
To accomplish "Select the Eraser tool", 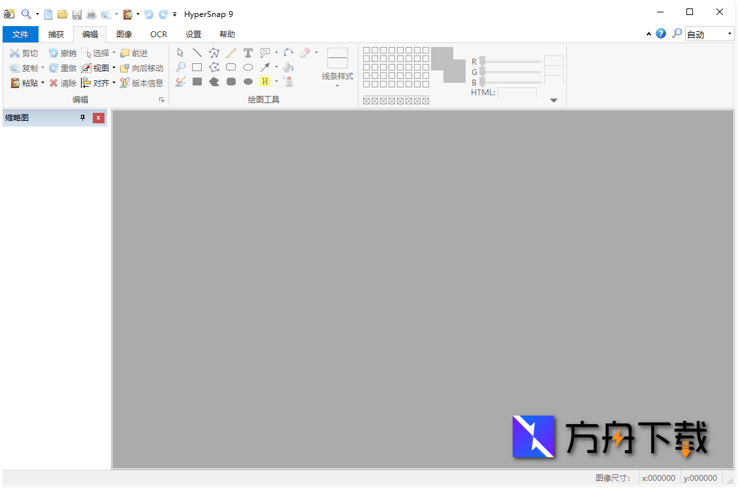I will pos(307,52).
